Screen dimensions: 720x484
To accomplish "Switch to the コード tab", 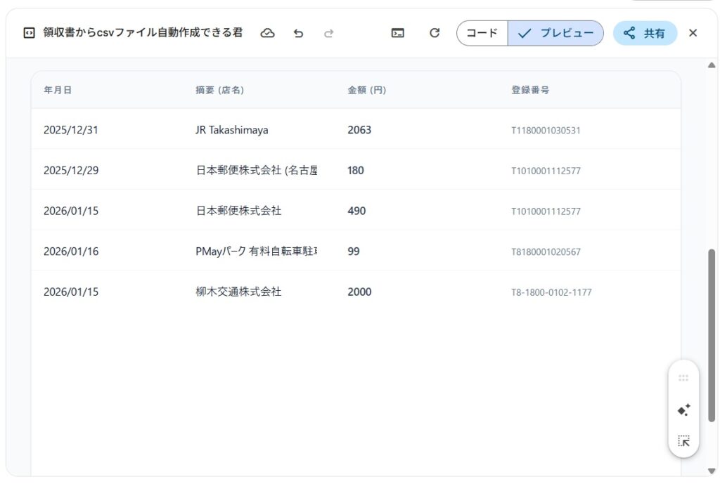I will pos(482,33).
